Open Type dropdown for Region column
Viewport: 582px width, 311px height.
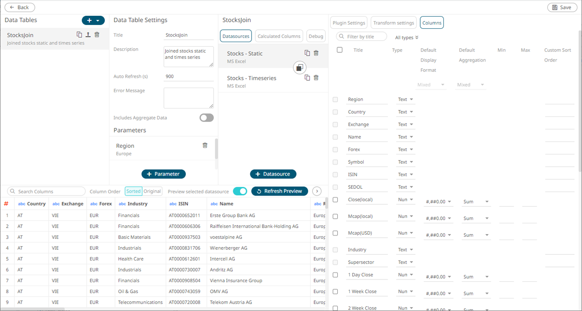(x=405, y=100)
